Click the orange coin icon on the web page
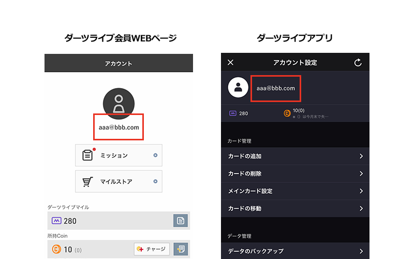The height and width of the screenshot is (259, 414). (56, 249)
